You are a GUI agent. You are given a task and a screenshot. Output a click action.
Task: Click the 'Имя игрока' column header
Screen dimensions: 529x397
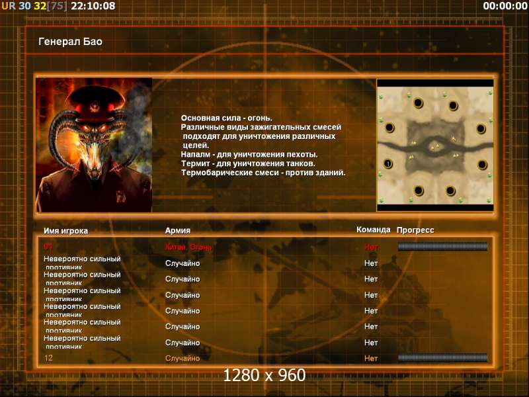pyautogui.click(x=65, y=231)
